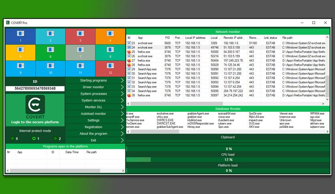This screenshot has width=335, height=194.
Task: Open the Autoload monitor menu item
Action: coord(95,113)
